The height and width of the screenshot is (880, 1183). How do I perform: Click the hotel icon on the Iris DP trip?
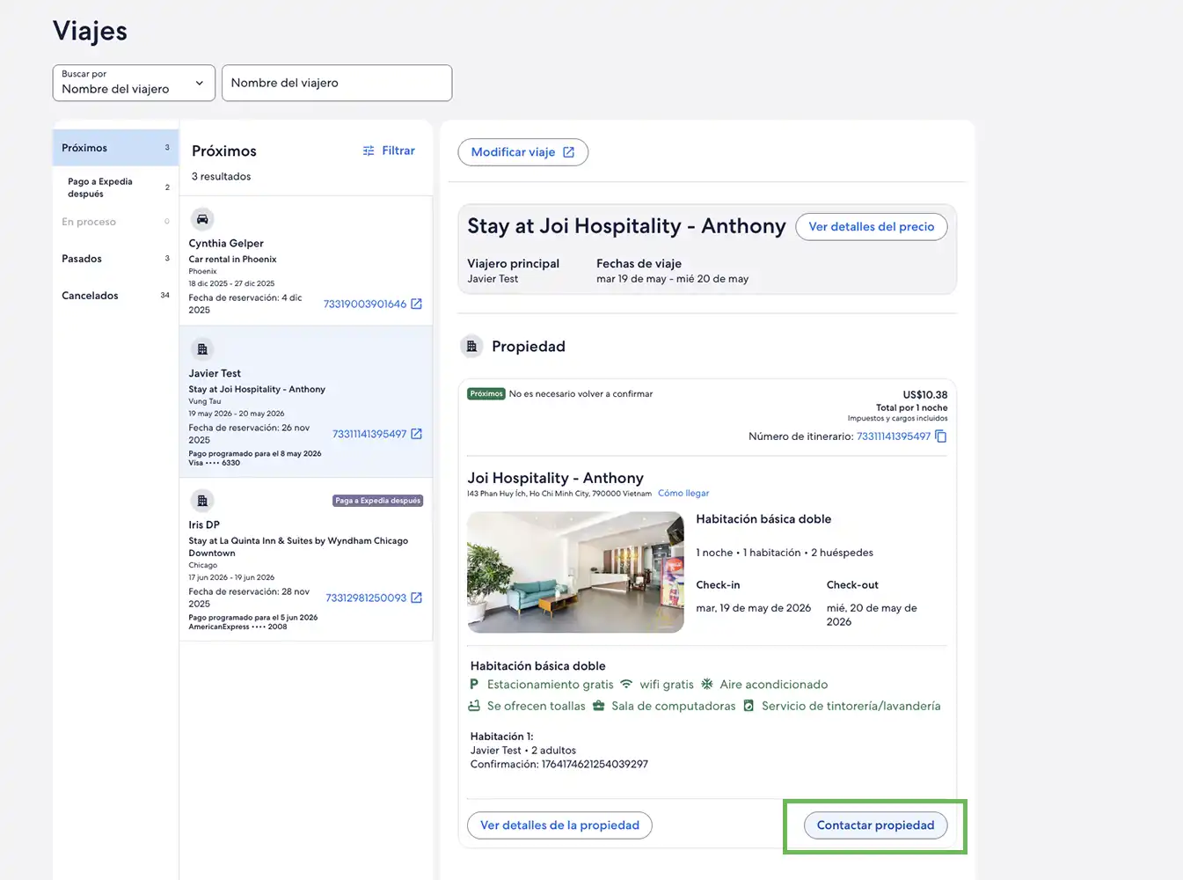click(202, 501)
